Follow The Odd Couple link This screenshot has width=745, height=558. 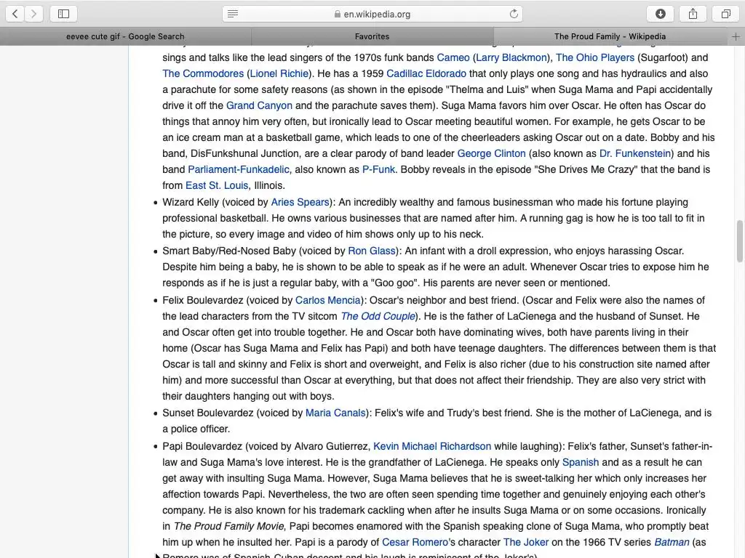[x=378, y=316]
